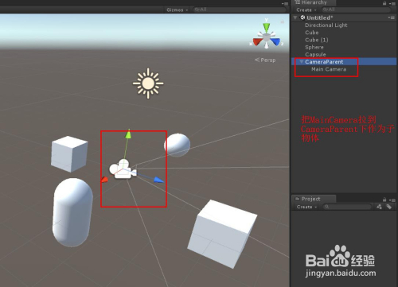Switch to the Hierarchy tab

[x=314, y=2]
